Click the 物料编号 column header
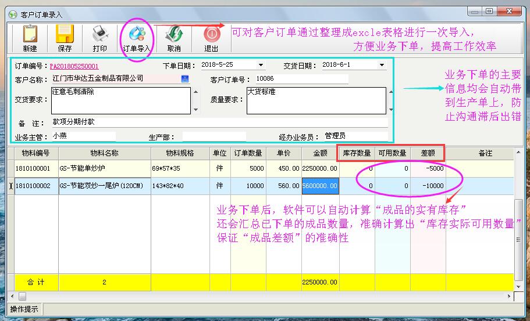Image resolution: width=530 pixels, height=321 pixels. click(36, 153)
